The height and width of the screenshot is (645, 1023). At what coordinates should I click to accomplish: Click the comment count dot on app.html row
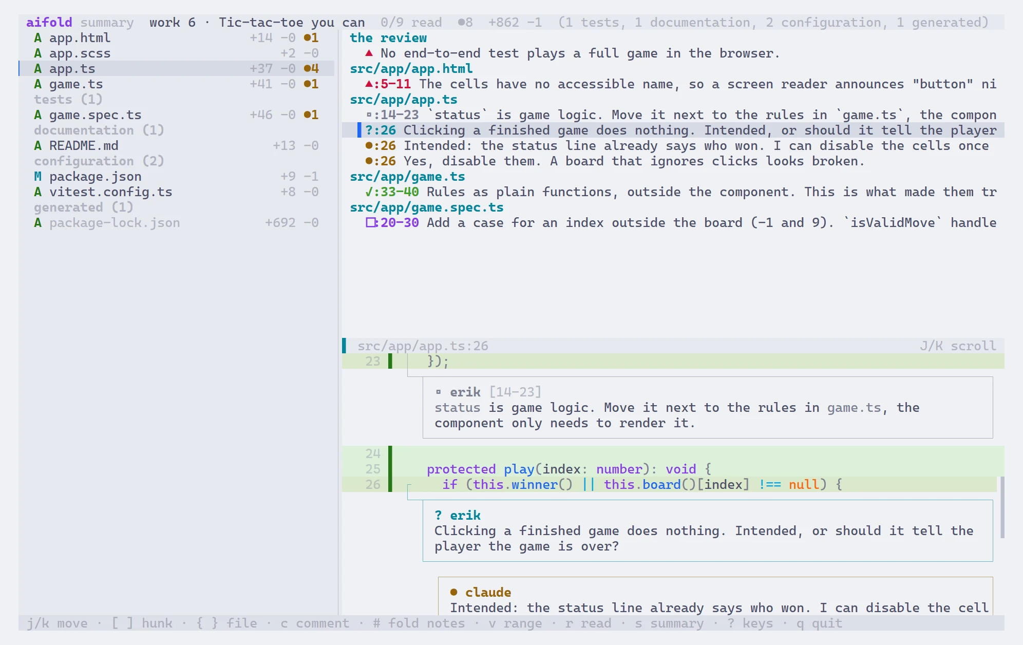pyautogui.click(x=307, y=38)
